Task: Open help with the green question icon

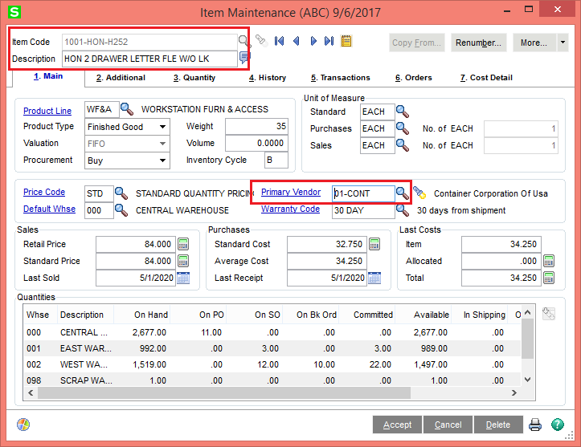Action: coord(557,425)
